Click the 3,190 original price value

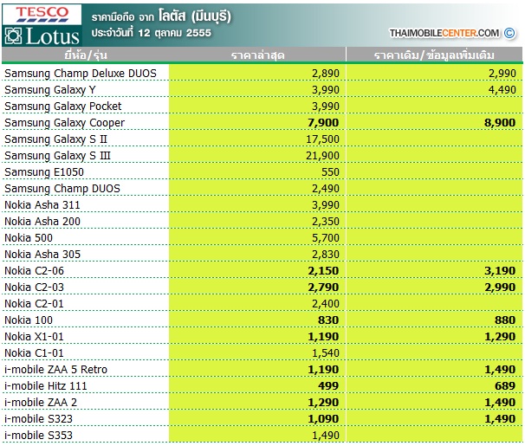coord(500,271)
